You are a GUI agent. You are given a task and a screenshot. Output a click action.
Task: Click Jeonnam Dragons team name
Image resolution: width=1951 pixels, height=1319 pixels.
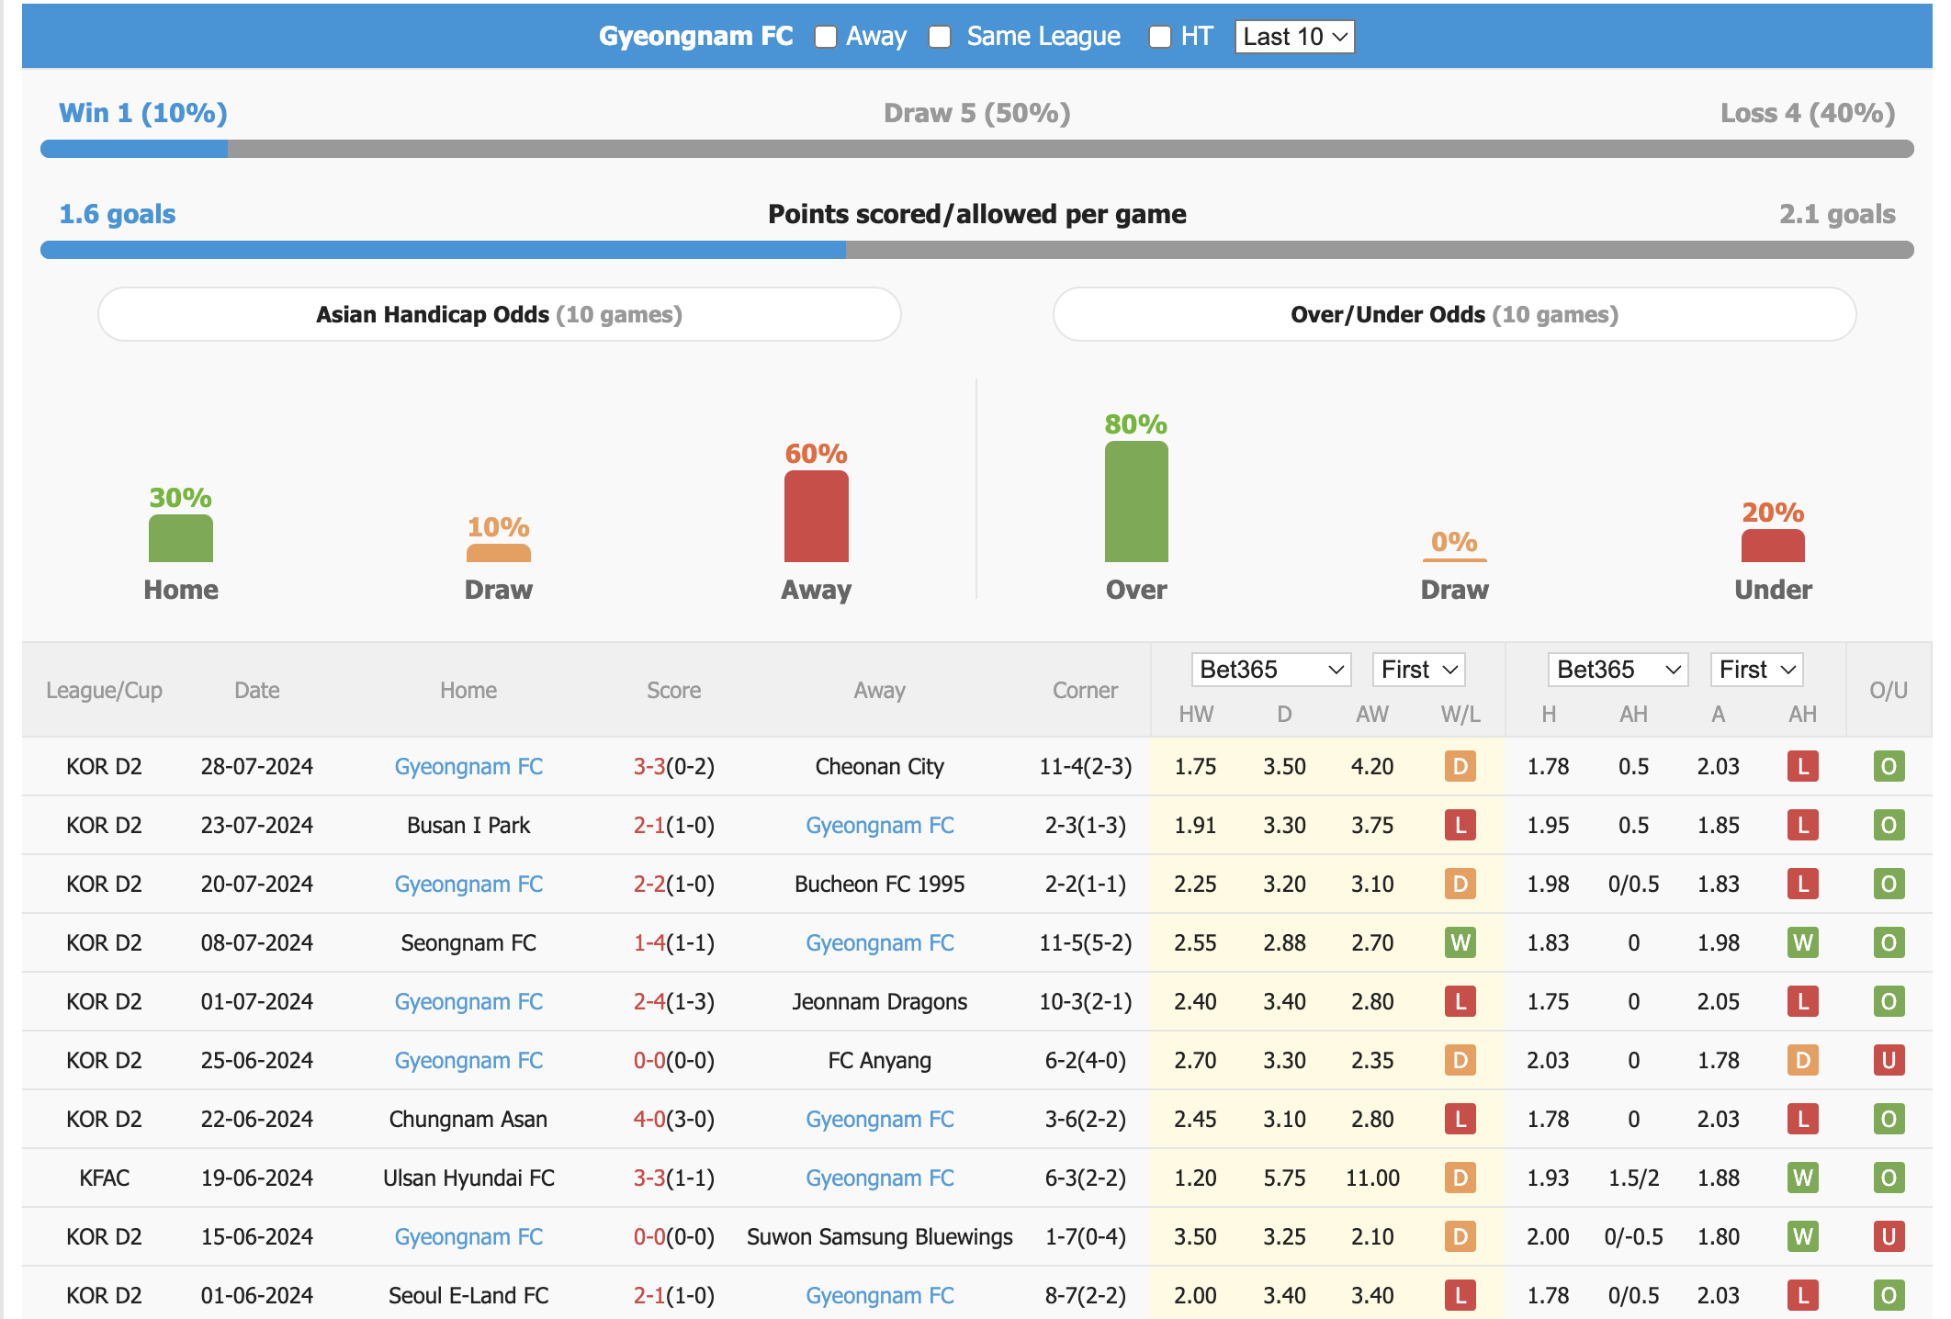pos(880,1001)
